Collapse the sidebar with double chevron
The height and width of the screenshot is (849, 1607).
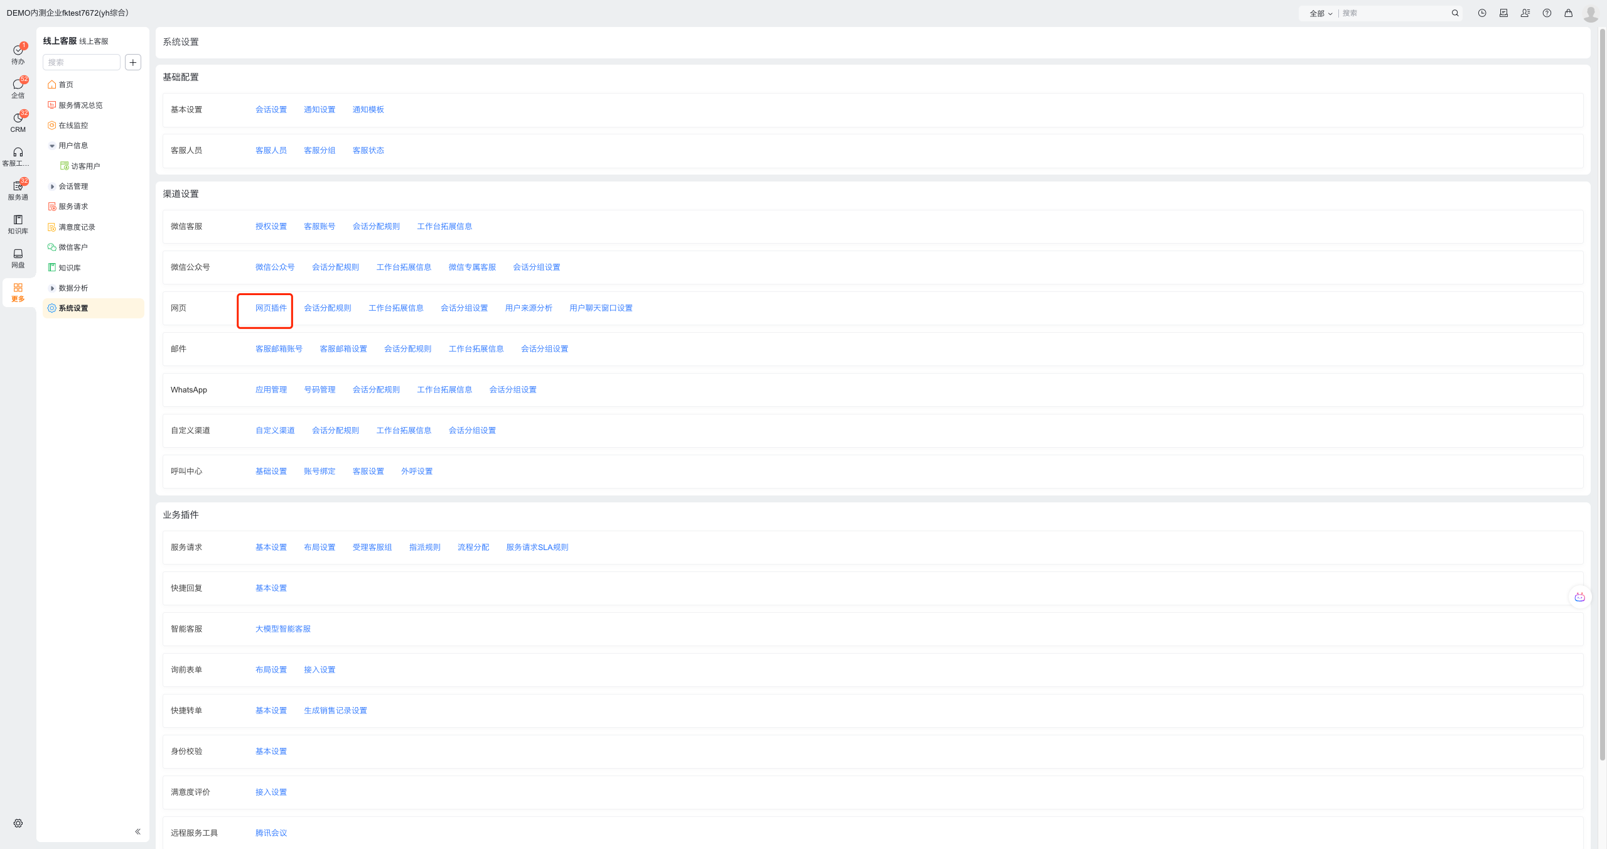[138, 831]
